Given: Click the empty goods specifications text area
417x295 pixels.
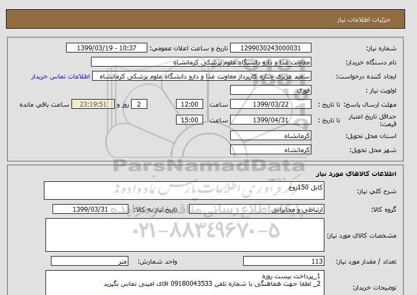Looking at the screenshot, I should point(185,235).
